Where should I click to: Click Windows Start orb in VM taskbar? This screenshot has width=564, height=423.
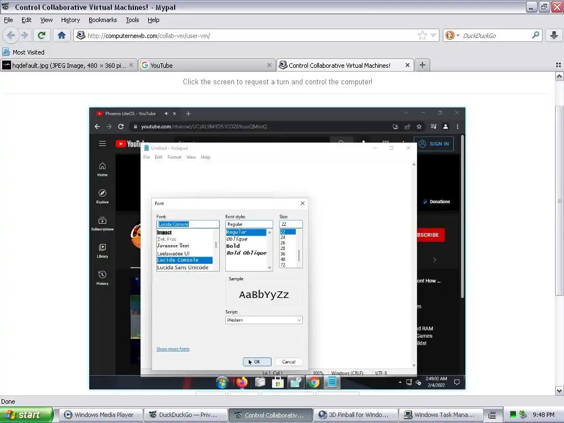(x=223, y=382)
